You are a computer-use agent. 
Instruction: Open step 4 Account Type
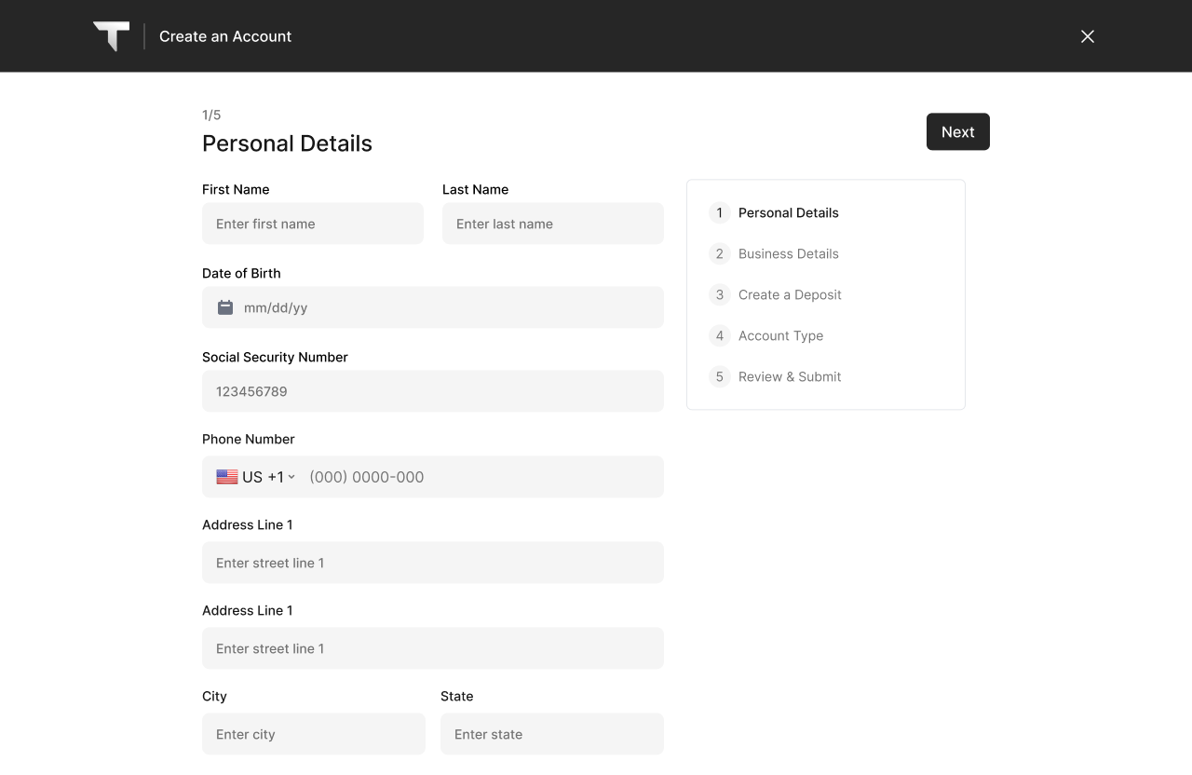click(x=780, y=335)
